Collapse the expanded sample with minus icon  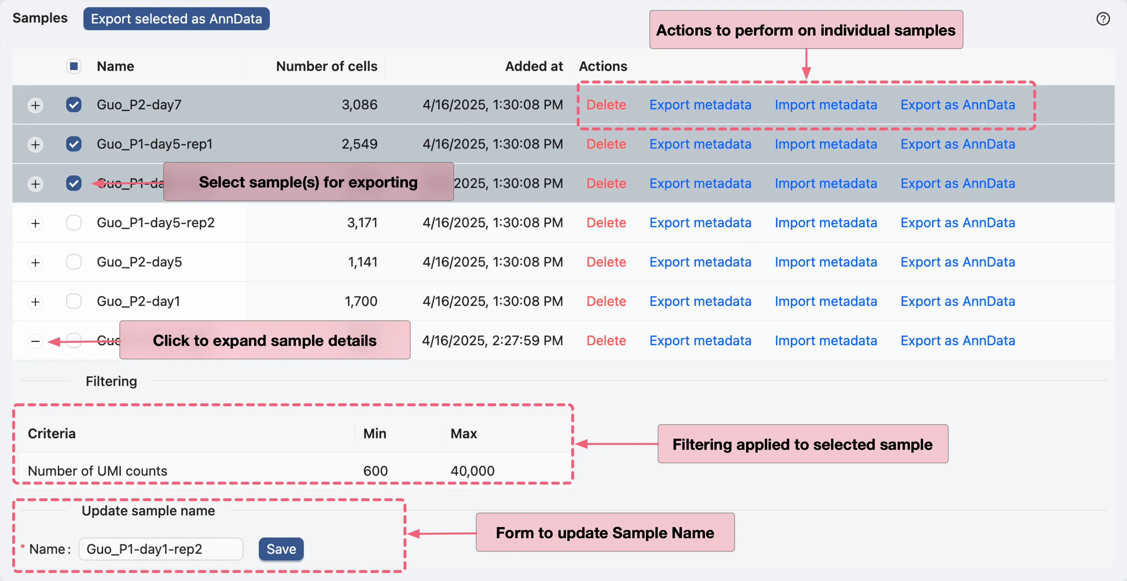(36, 341)
